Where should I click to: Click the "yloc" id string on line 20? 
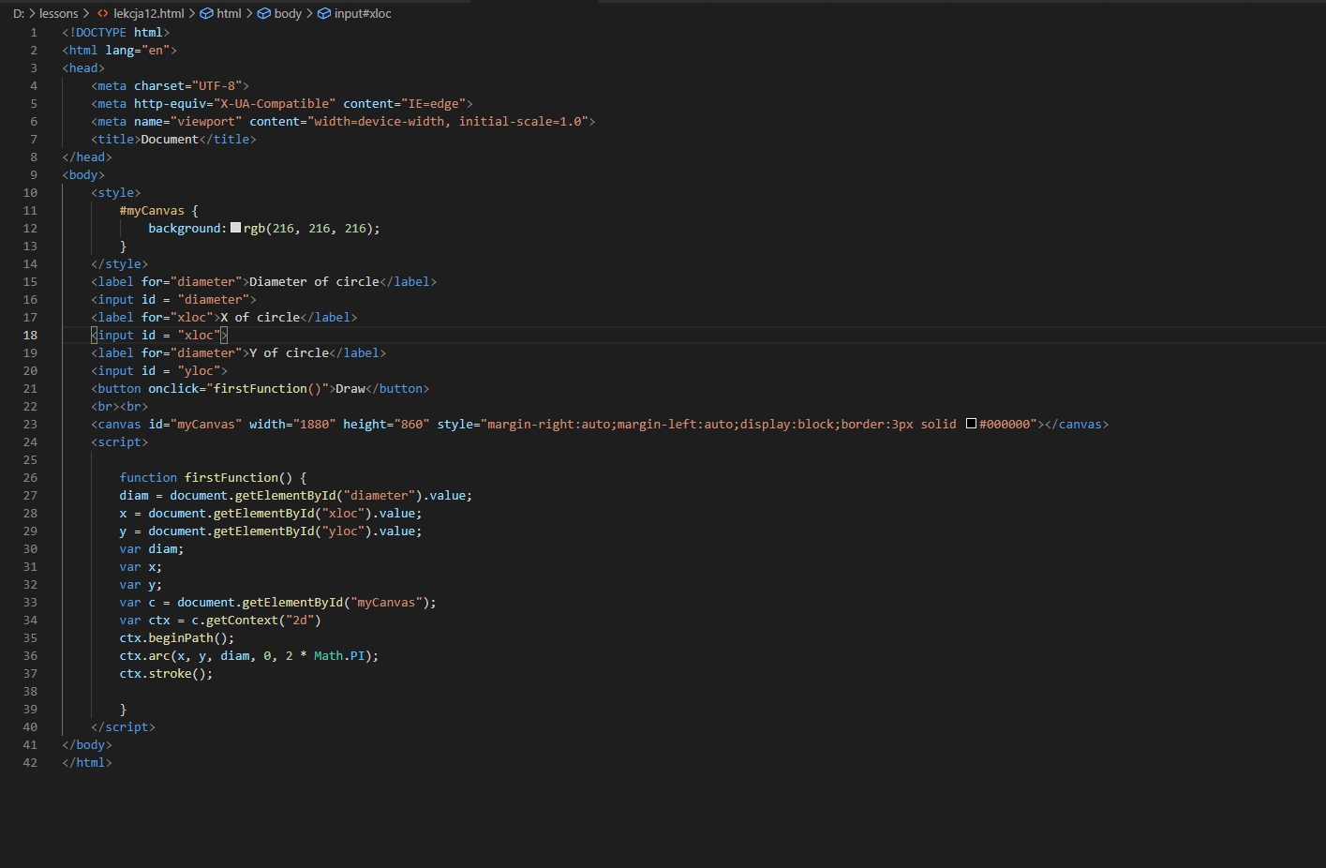(x=199, y=371)
